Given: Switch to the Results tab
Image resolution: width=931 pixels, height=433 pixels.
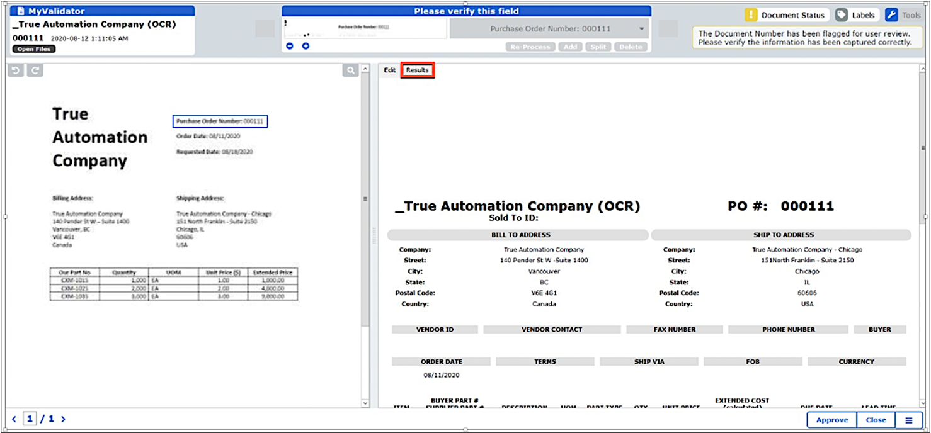Looking at the screenshot, I should [x=417, y=70].
